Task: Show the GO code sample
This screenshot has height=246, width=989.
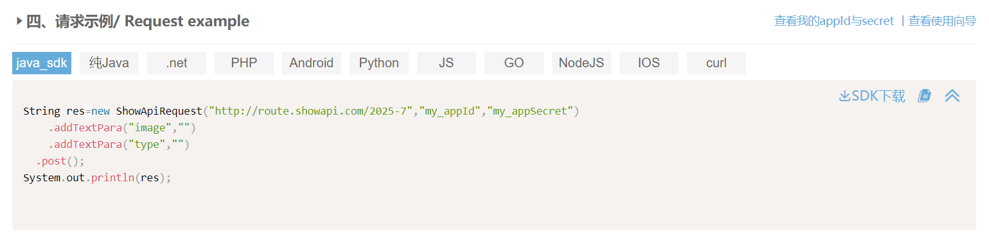Action: click(x=514, y=63)
